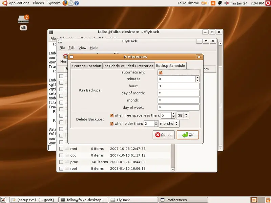Confirm preferences with the OK button
The image size is (271, 203).
point(188,135)
